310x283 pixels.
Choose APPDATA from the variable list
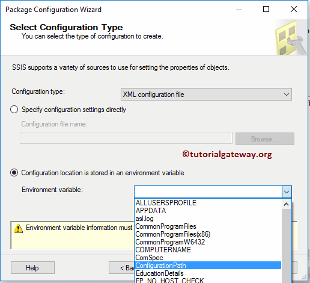click(208, 211)
